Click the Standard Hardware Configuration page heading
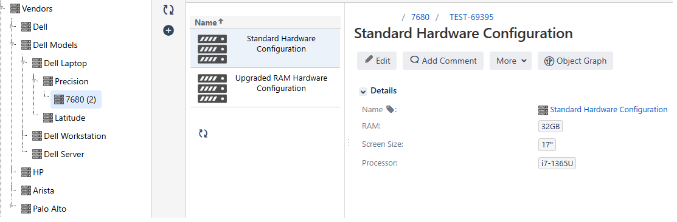The height and width of the screenshot is (222, 677). pyautogui.click(x=463, y=33)
